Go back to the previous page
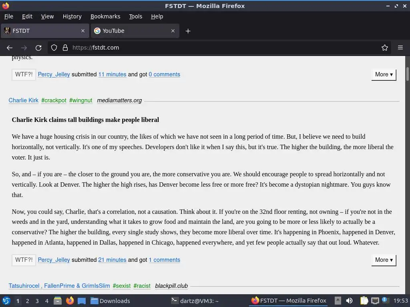 [10, 48]
